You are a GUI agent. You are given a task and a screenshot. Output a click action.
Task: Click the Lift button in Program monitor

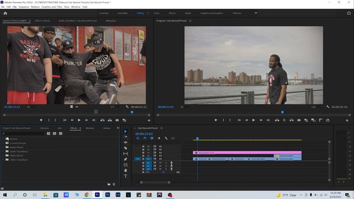(277, 121)
